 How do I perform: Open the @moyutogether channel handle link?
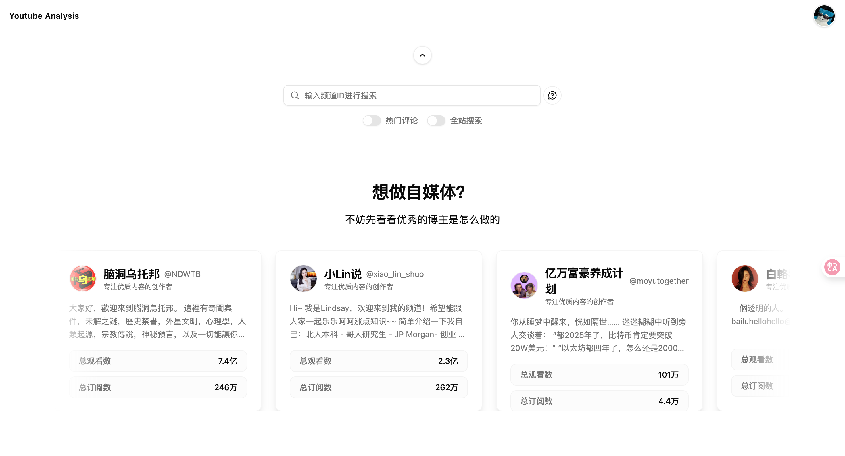pos(659,281)
